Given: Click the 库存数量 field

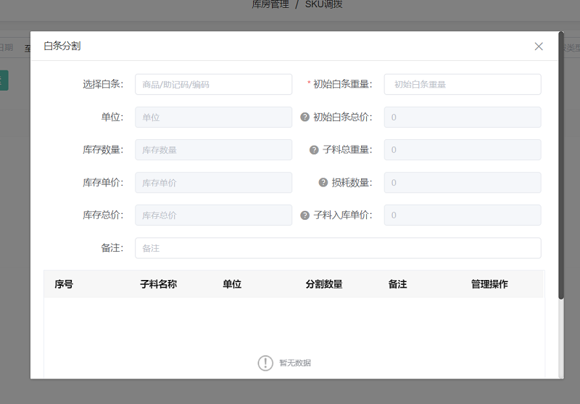Looking at the screenshot, I should (213, 150).
